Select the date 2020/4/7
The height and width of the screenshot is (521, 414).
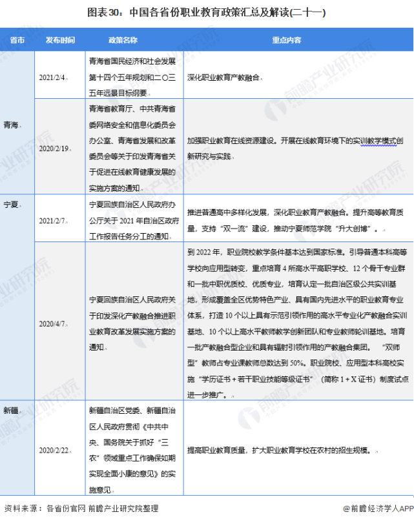[52, 323]
